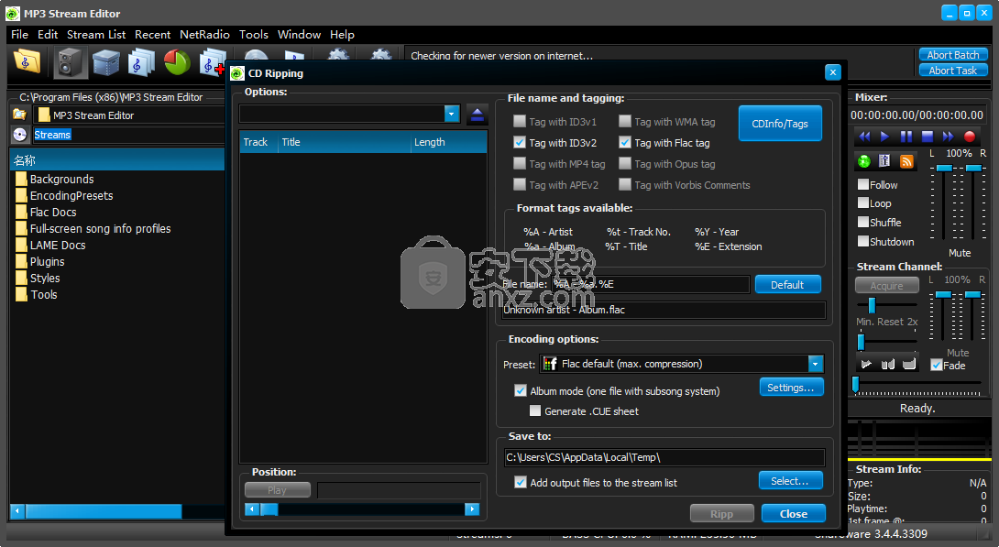
Task: Click the Min. Reset 2x slider handle
Action: [861, 342]
